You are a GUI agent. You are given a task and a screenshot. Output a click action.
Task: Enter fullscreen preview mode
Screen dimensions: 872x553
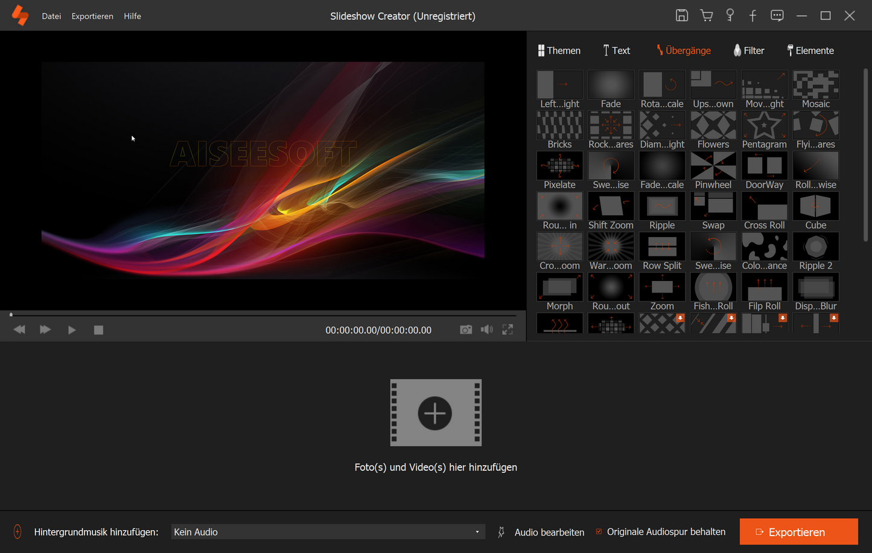click(x=508, y=330)
